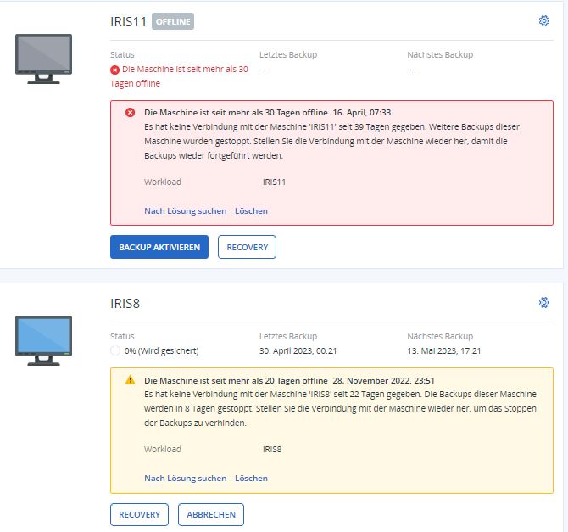Open Nach Lösung suchen in IRIS11 alert
Image resolution: width=568 pixels, height=532 pixels.
(186, 211)
